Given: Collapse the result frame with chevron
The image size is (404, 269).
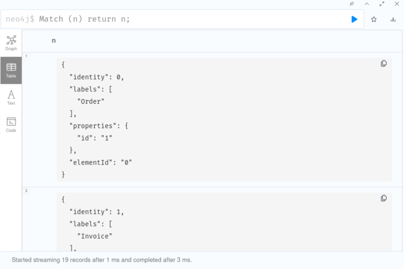Looking at the screenshot, I should coord(367,4).
